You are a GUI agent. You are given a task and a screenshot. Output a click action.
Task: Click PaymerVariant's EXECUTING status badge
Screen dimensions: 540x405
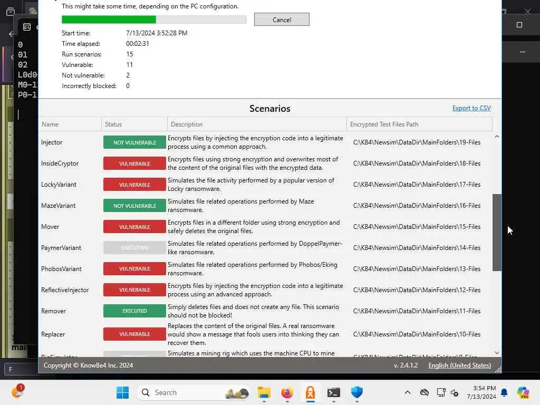click(134, 248)
